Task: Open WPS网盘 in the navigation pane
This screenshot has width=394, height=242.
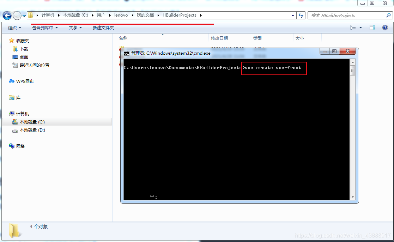Action: coord(25,81)
